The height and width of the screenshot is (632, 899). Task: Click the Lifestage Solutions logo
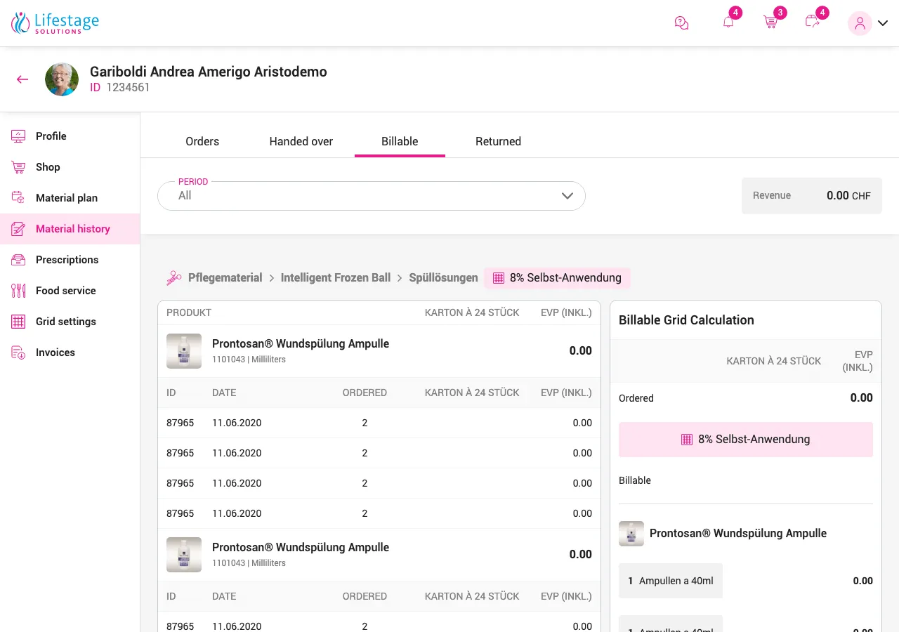click(x=55, y=23)
